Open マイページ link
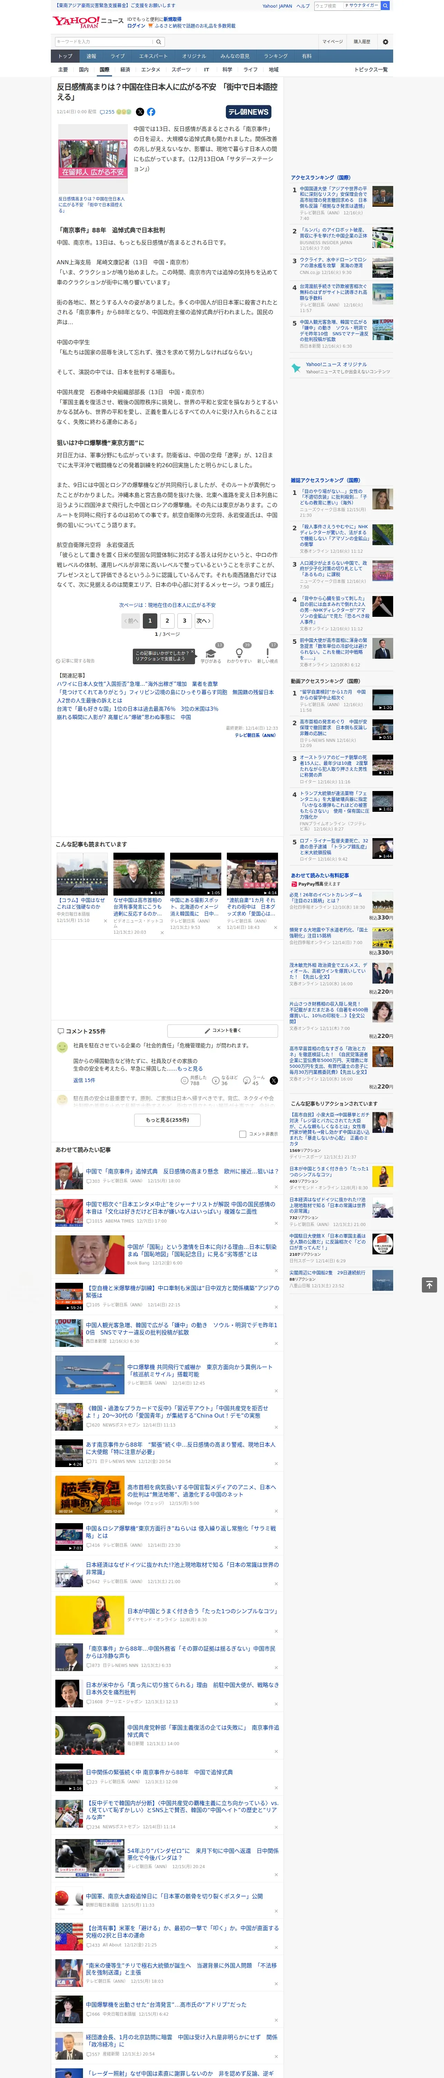 [332, 41]
